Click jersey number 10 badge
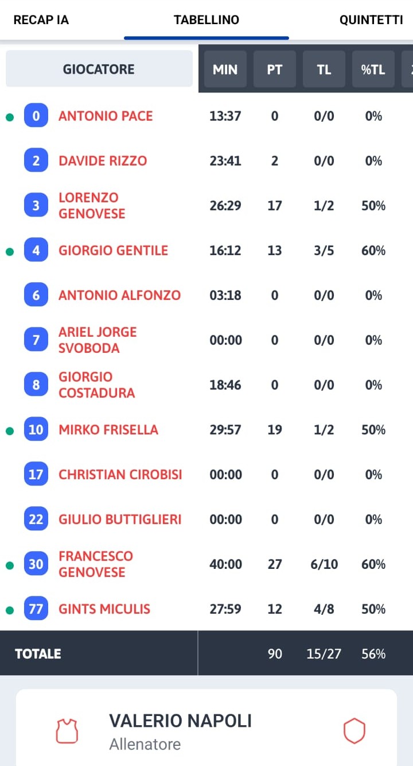This screenshot has width=413, height=766. click(x=36, y=430)
